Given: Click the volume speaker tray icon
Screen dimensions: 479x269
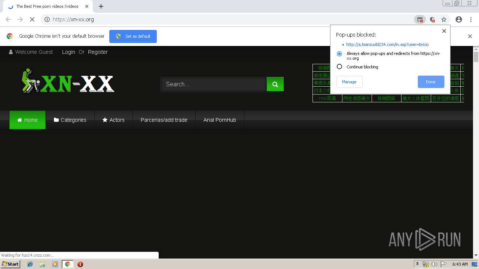Looking at the screenshot, I should (434, 264).
